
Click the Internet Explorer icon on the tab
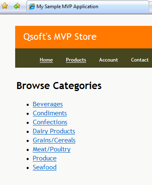tap(32, 7)
